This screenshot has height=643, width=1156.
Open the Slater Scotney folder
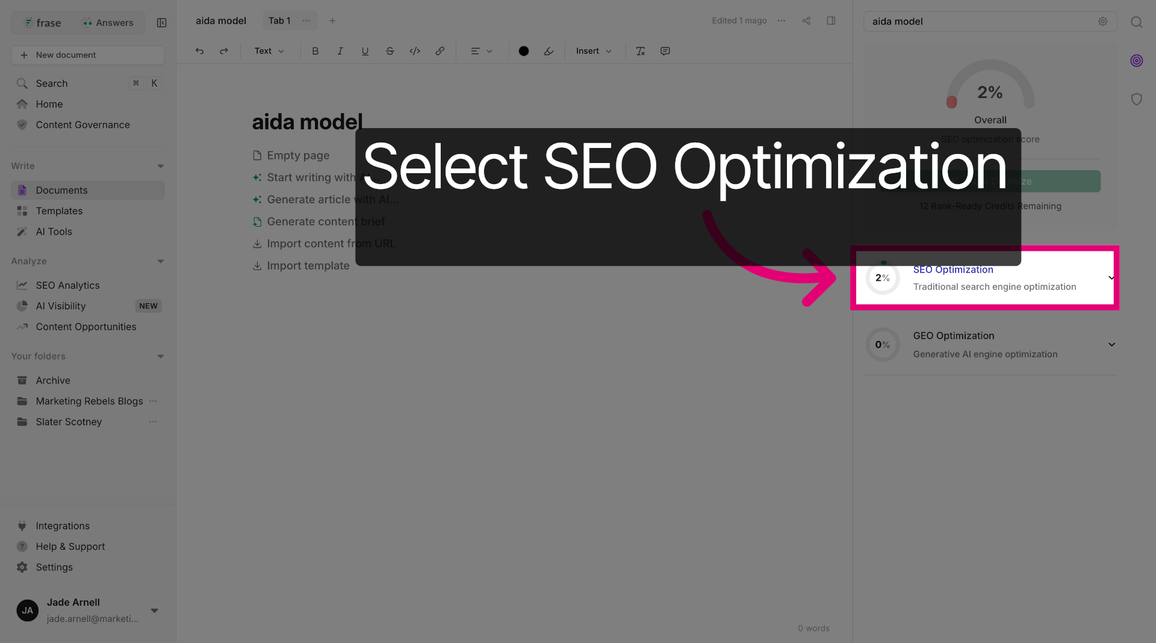coord(69,422)
